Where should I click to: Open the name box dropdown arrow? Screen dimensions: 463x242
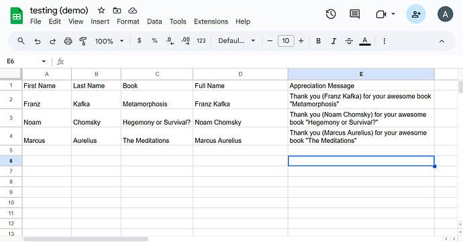[44, 62]
